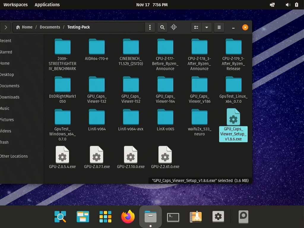Click Testing-Pack in the path bar
The width and height of the screenshot is (304, 228).
[x=78, y=27]
